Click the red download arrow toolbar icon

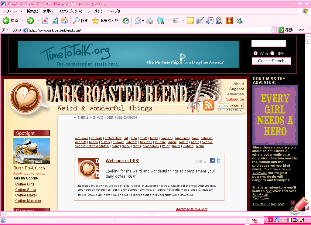coord(229,21)
